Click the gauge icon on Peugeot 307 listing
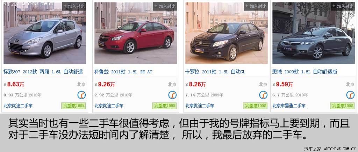Viewport: 358px width, 152px height. [x=81, y=95]
